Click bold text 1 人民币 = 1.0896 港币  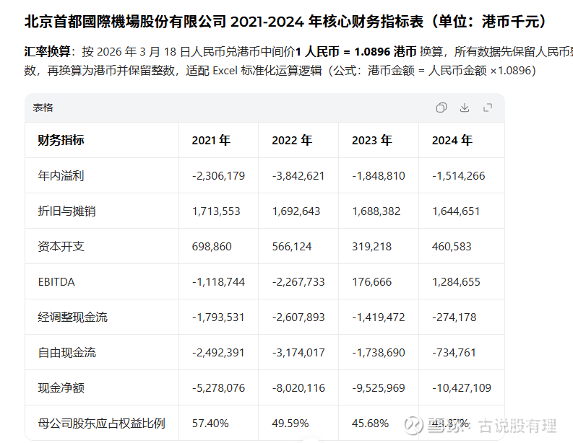[x=356, y=51]
